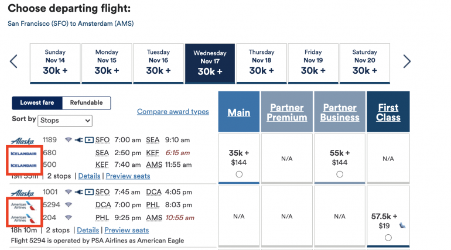This screenshot has width=451, height=250.
Task: Open the Sort by Stops dropdown
Action: pyautogui.click(x=65, y=121)
